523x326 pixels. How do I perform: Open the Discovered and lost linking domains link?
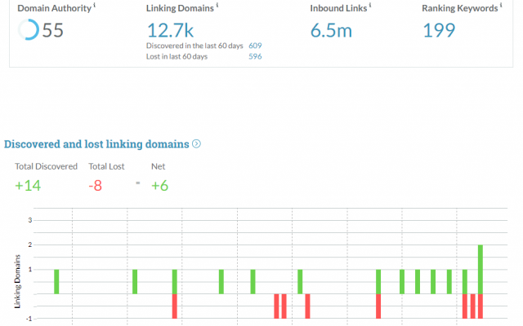(96, 144)
